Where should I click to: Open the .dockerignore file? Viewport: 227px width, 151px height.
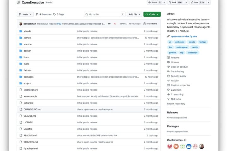tap(31, 90)
